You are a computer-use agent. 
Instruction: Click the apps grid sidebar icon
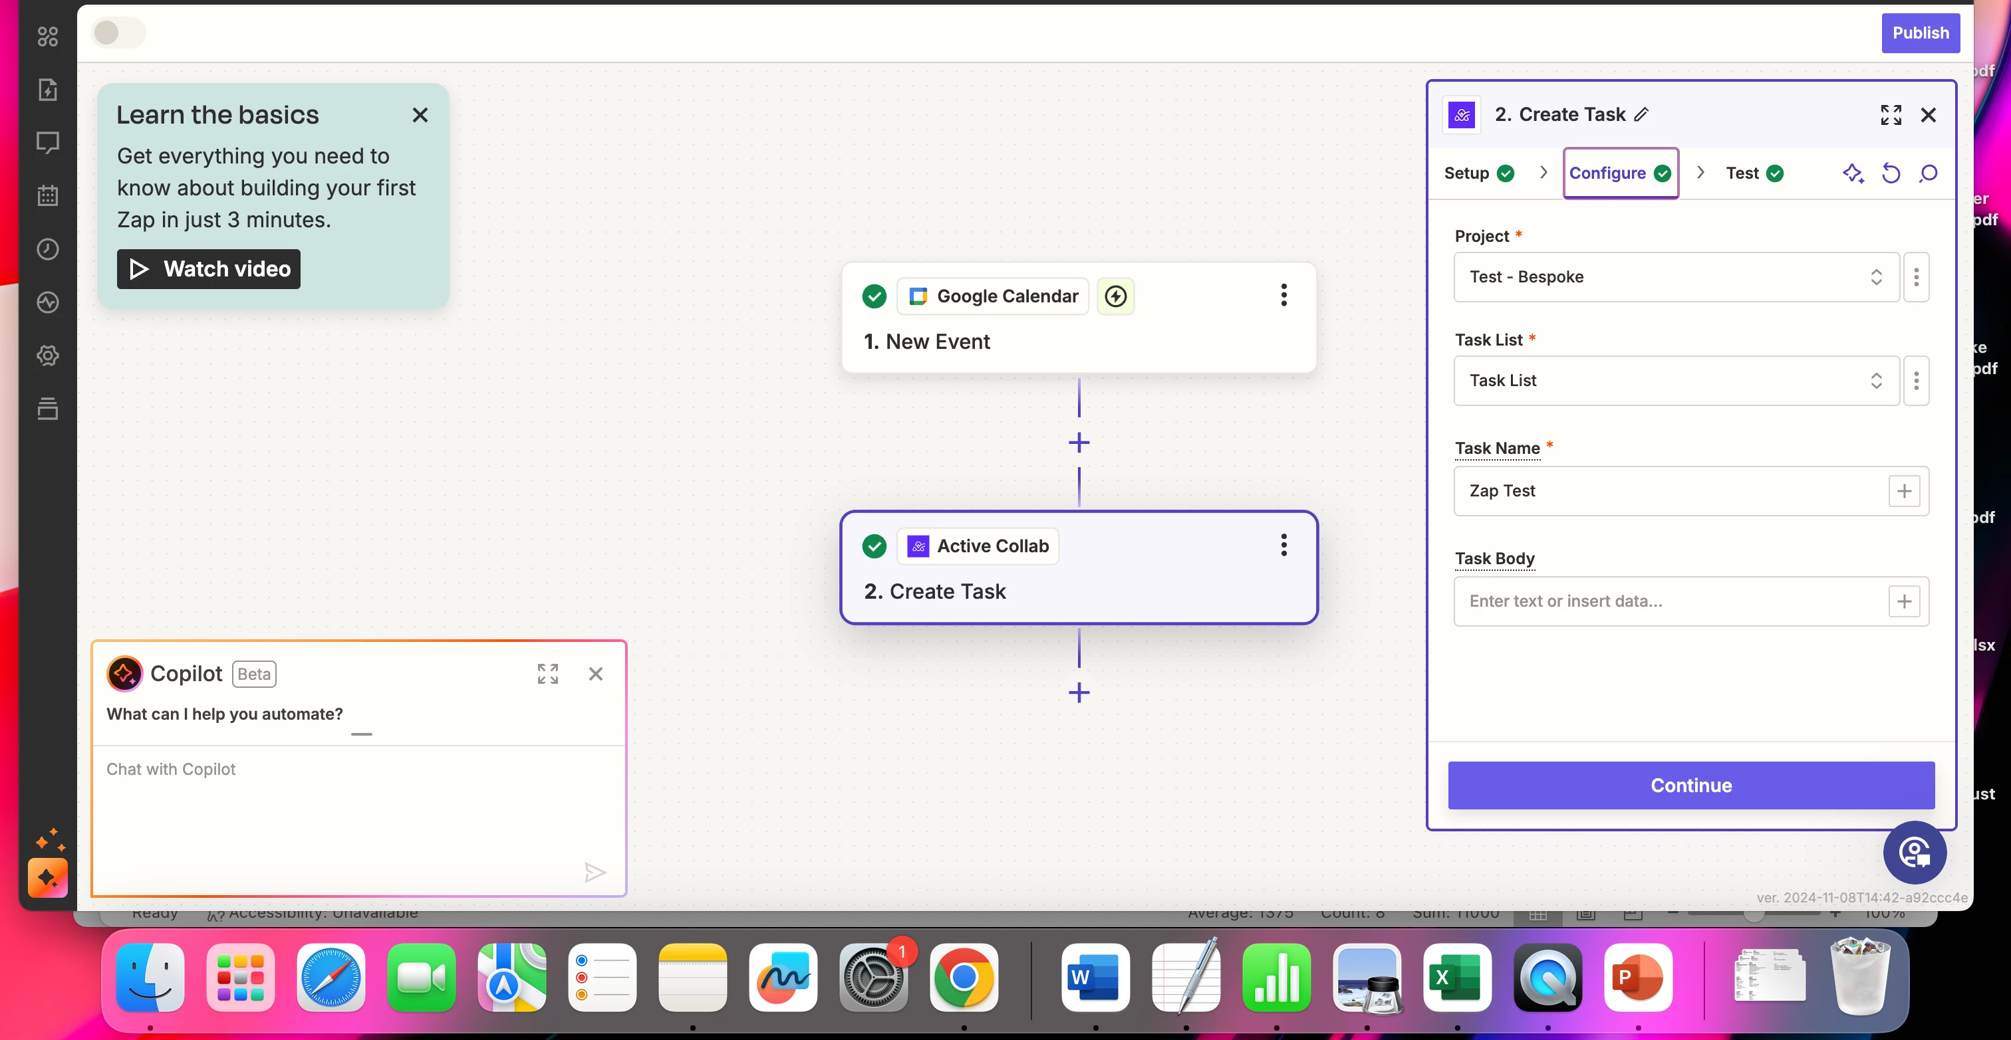click(x=48, y=37)
